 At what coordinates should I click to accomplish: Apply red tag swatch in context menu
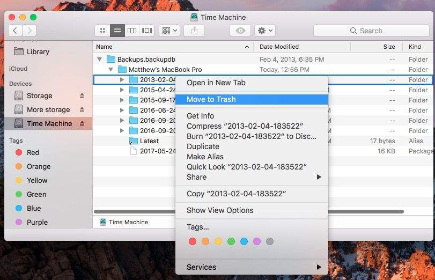point(193,241)
